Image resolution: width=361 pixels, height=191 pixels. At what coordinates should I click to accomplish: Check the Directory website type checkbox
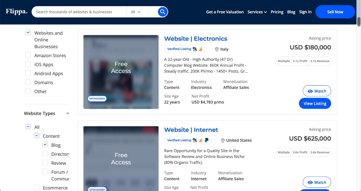coord(45,154)
